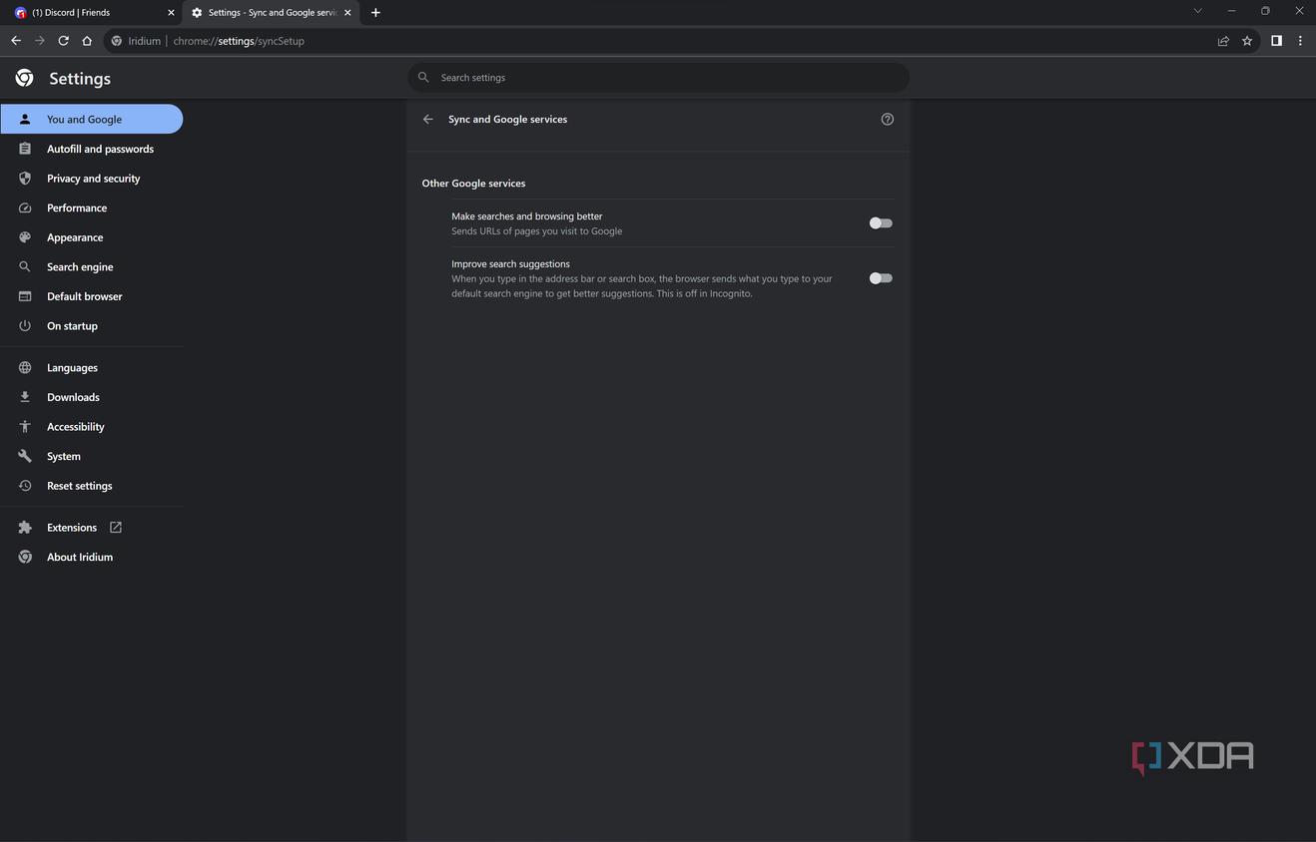The width and height of the screenshot is (1316, 842).
Task: Open a new tab with plus button
Action: tap(375, 13)
